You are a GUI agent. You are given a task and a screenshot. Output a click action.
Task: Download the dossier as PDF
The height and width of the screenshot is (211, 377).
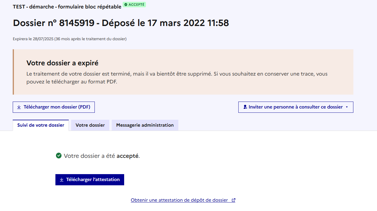54,107
